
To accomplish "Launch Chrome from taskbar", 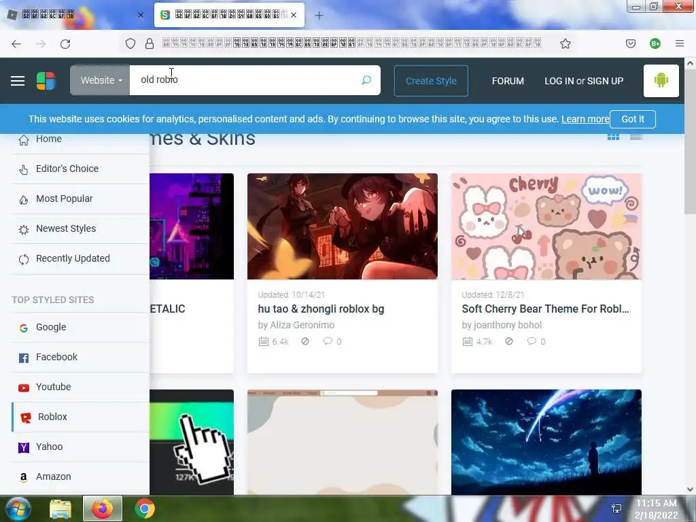I will (145, 508).
